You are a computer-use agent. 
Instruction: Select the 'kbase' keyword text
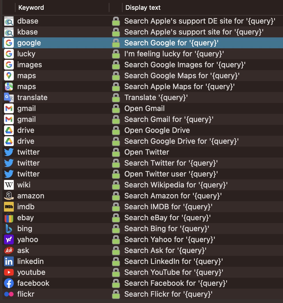pyautogui.click(x=28, y=32)
